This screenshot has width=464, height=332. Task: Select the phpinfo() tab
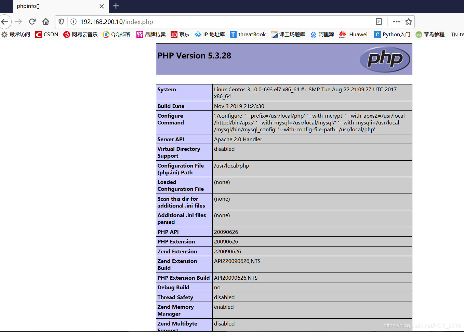tap(61, 6)
